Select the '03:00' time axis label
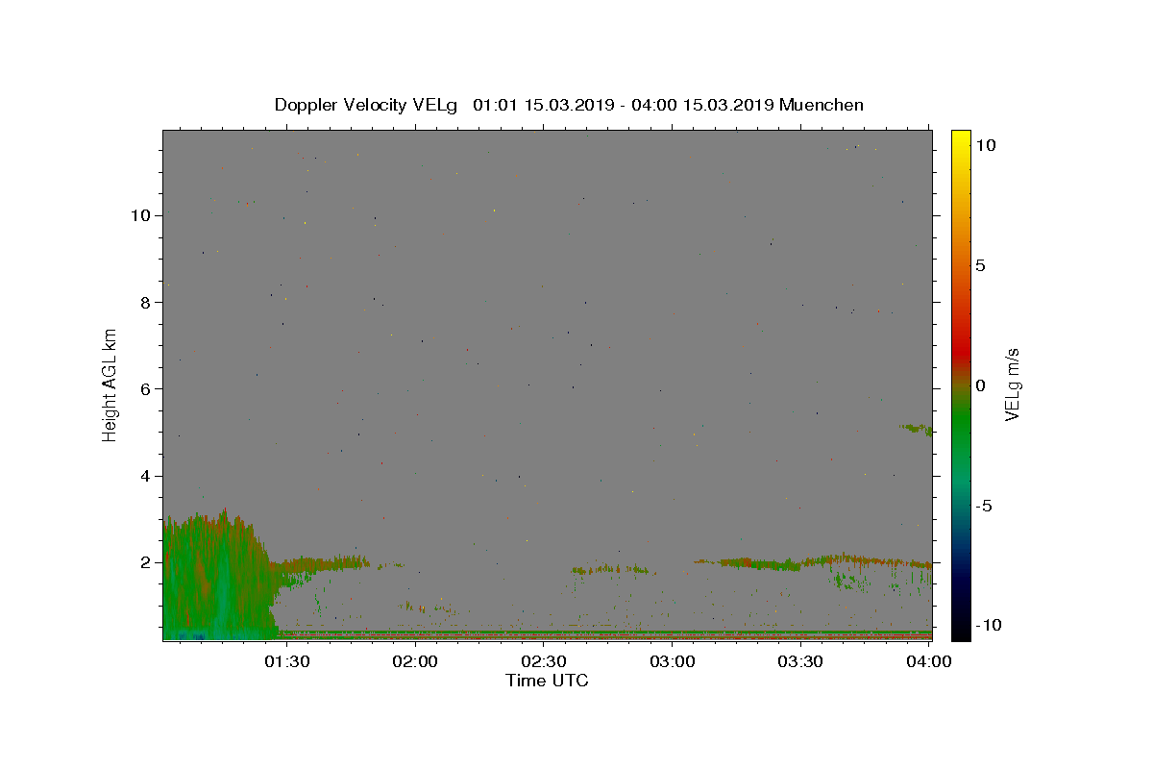 click(x=673, y=661)
